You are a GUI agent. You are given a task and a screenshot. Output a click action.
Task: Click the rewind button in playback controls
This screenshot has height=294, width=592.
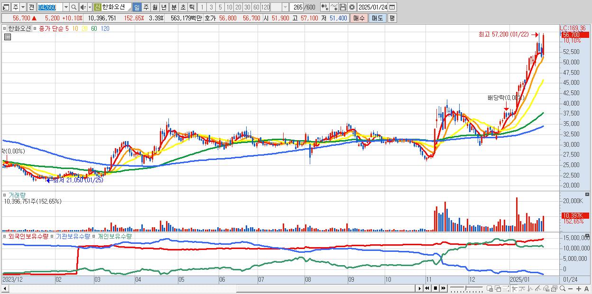(x=427, y=288)
